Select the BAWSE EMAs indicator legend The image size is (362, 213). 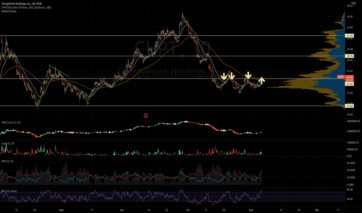[9, 11]
